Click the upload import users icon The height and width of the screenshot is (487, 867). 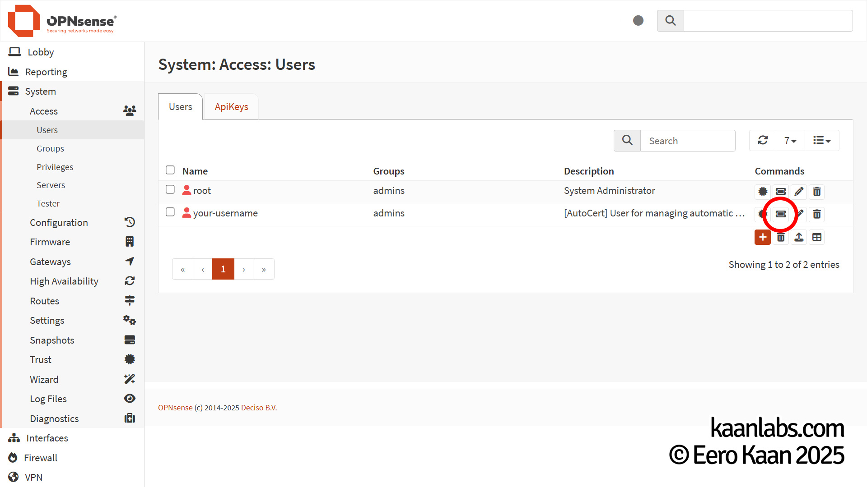coord(799,237)
